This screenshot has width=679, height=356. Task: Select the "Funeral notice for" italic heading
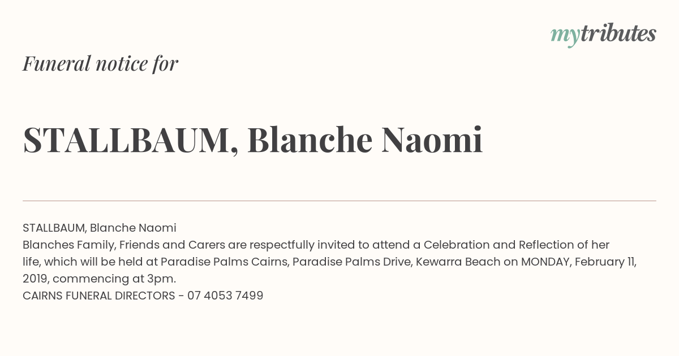(x=100, y=64)
